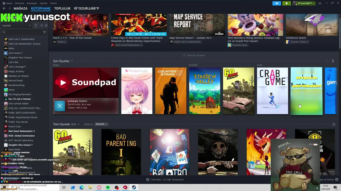The height and width of the screenshot is (191, 341).
Task: Open the Oyunlar menu in the menu bar
Action: click(44, 3)
